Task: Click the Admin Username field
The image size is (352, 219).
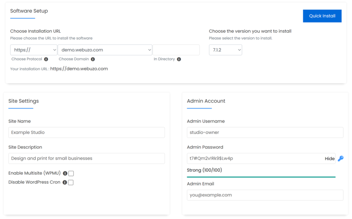Action: click(x=265, y=132)
